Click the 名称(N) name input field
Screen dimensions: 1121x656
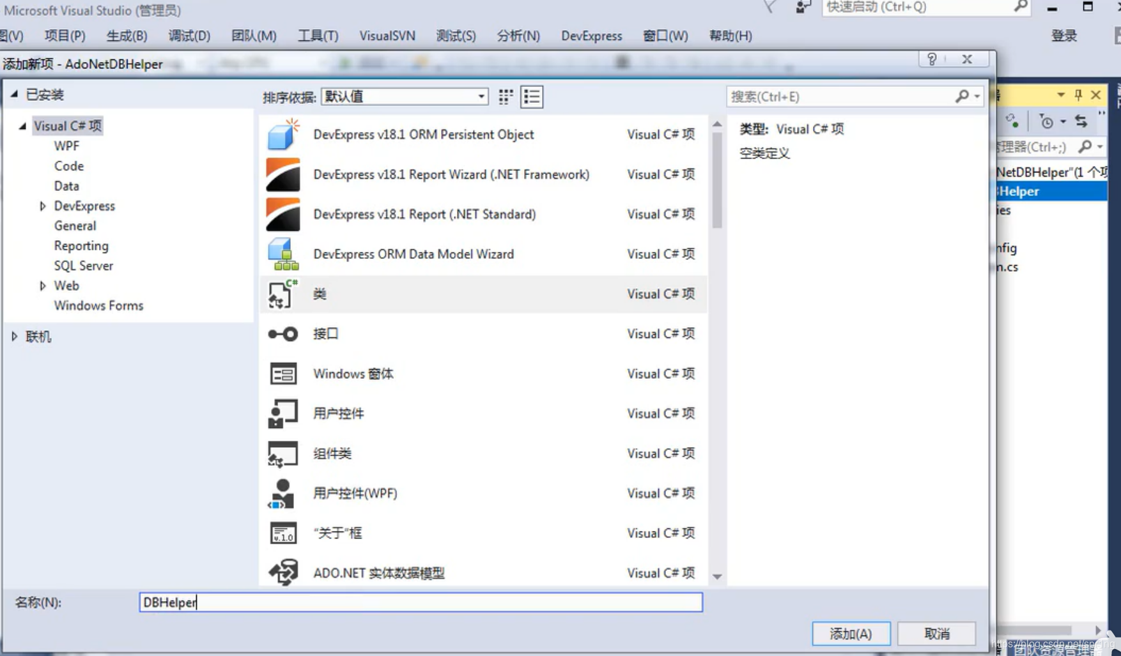[x=421, y=602]
